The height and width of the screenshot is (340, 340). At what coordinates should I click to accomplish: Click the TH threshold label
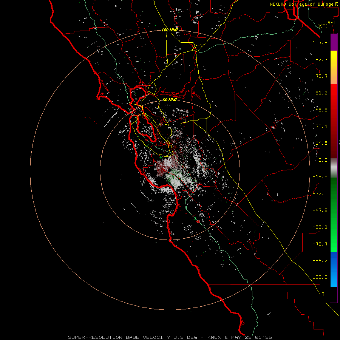tap(325, 294)
